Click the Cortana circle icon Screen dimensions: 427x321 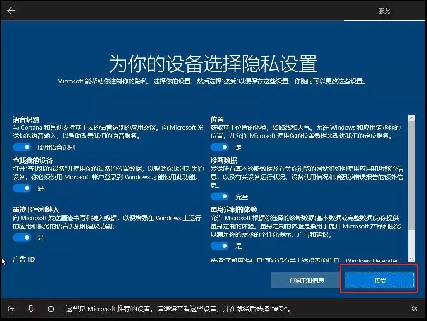point(50,309)
